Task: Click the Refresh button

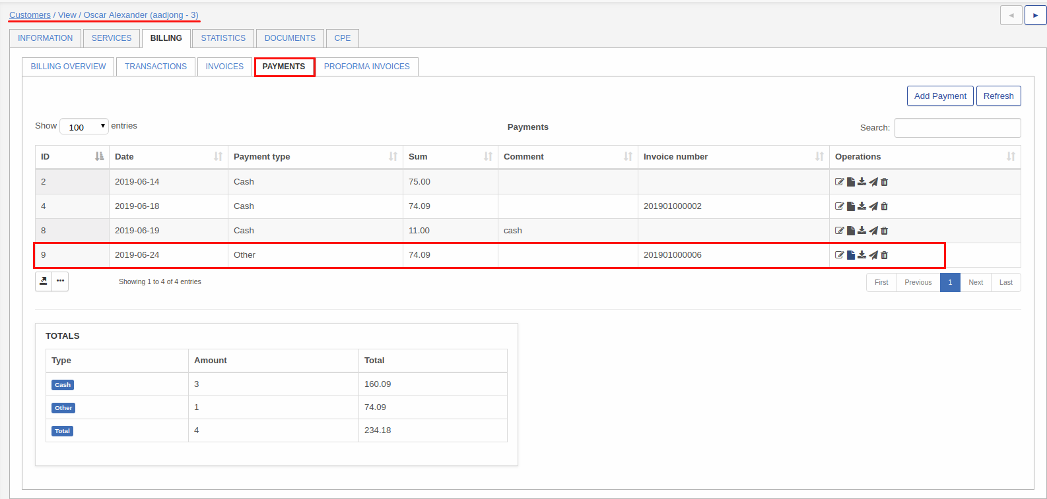Action: coord(999,96)
